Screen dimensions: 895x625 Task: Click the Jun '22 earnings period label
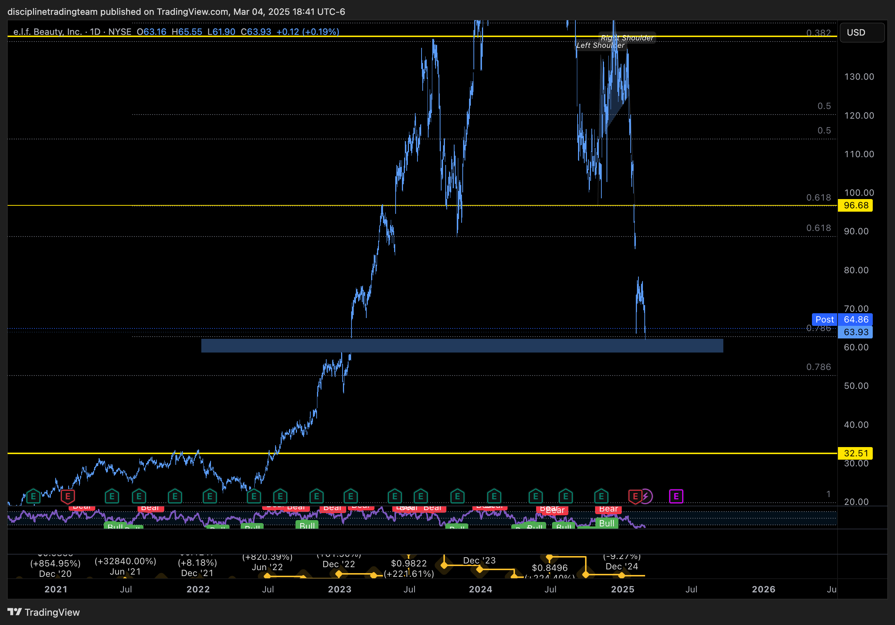[x=267, y=567]
